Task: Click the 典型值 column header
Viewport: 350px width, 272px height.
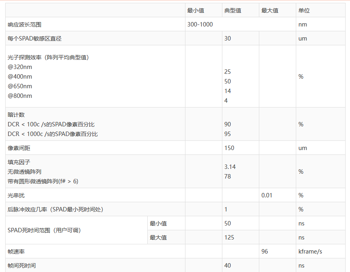Action: (233, 10)
